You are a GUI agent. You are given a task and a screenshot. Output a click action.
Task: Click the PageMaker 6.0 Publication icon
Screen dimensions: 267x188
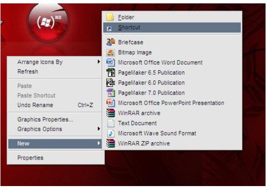[111, 83]
